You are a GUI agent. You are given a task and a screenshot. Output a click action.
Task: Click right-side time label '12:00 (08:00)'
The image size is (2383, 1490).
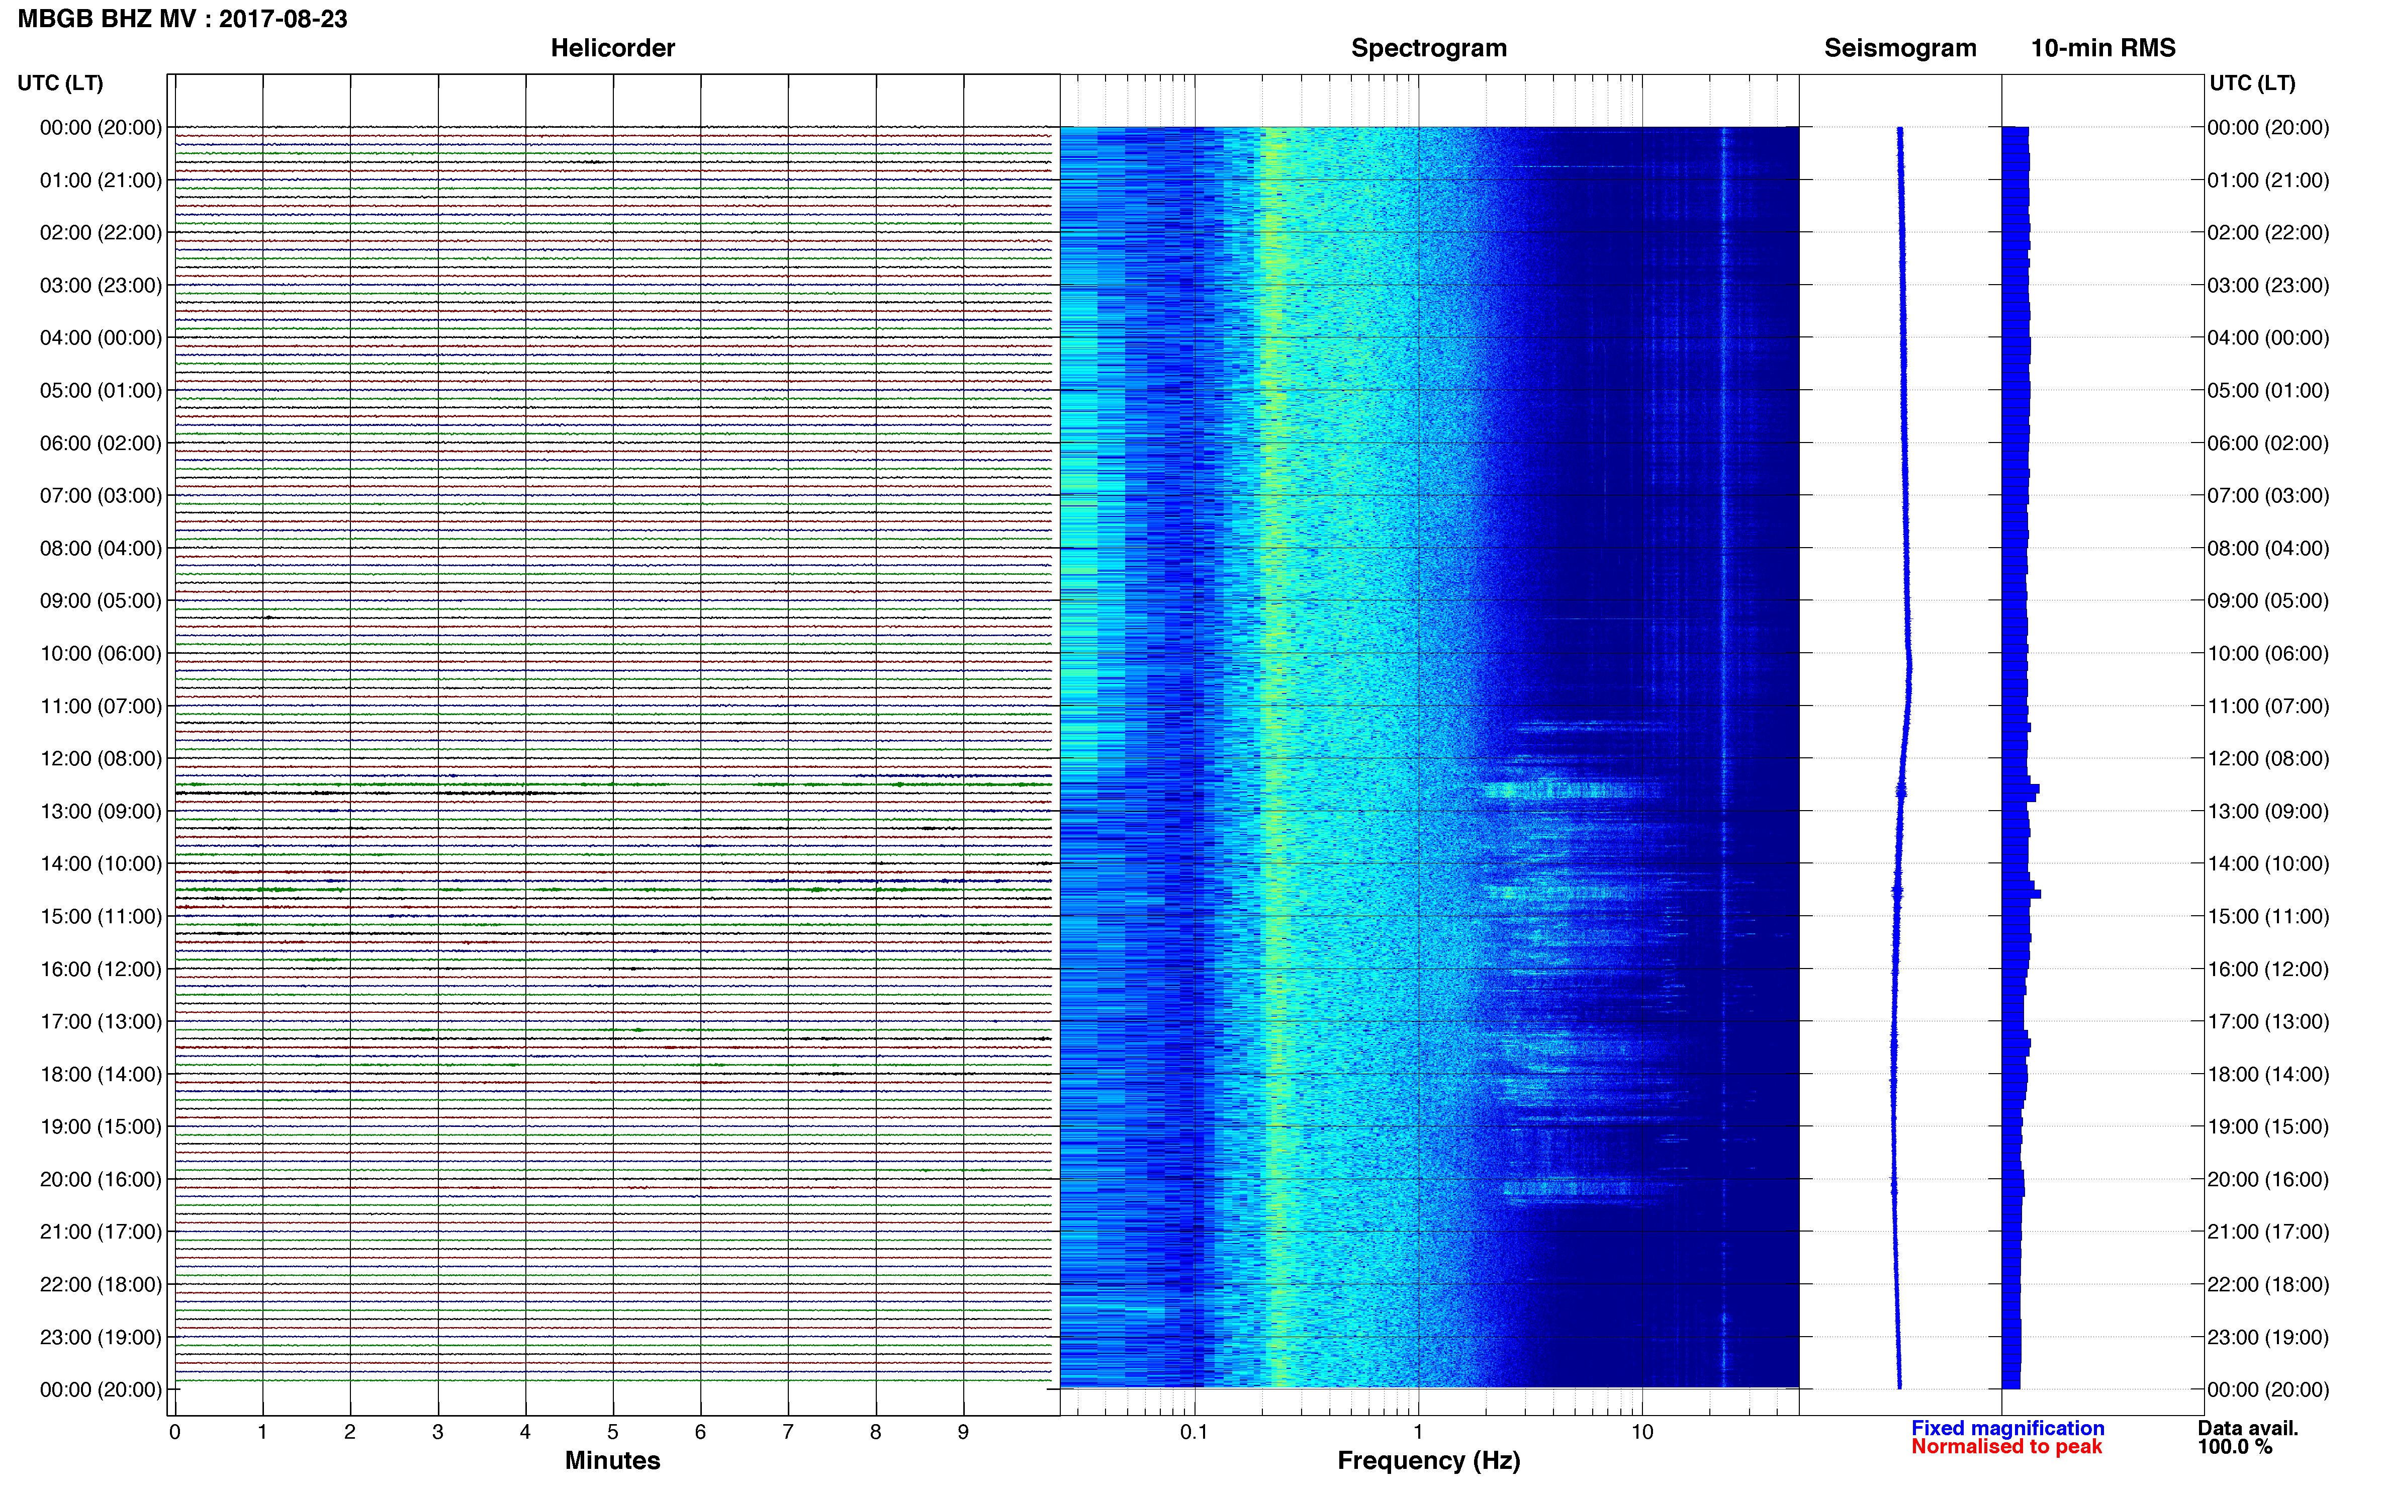pyautogui.click(x=2269, y=759)
